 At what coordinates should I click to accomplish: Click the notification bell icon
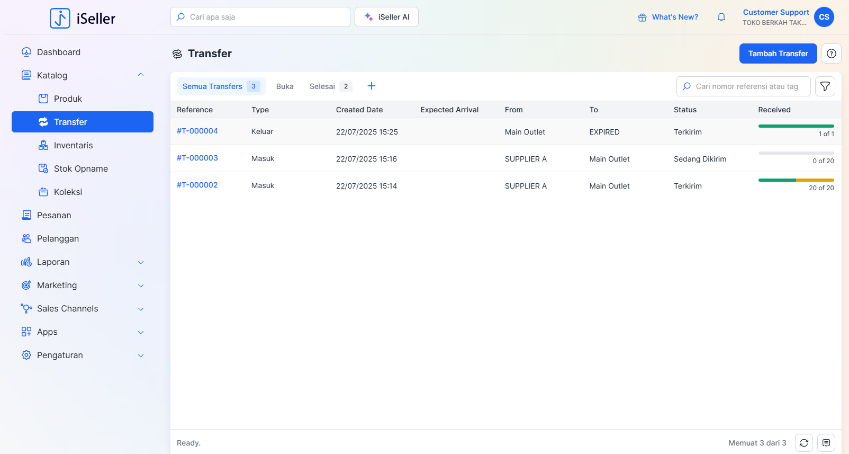721,17
